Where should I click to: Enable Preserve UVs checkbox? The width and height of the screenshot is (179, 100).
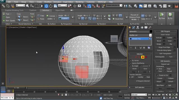157,75
